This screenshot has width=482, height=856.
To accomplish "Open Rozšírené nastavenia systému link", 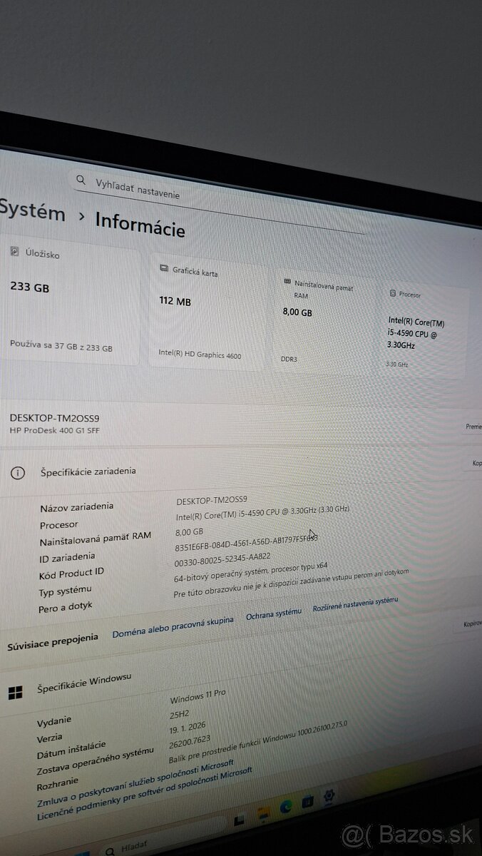I will coord(355,604).
